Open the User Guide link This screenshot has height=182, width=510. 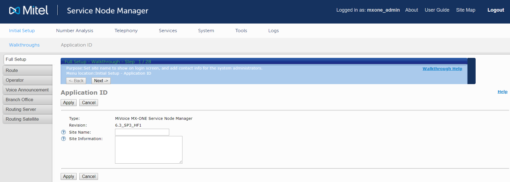(437, 10)
